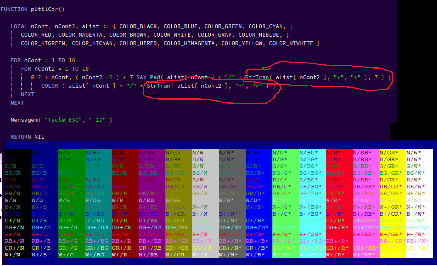
Task: Click the COLOR_HIBLUE constant
Action: pyautogui.click(x=259, y=35)
